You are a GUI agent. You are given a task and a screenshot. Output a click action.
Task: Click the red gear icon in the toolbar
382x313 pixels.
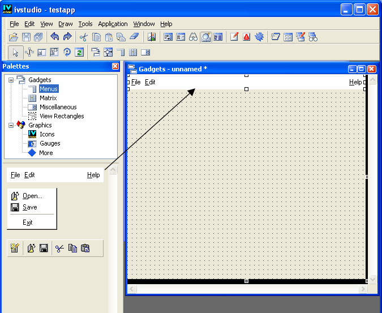(260, 37)
